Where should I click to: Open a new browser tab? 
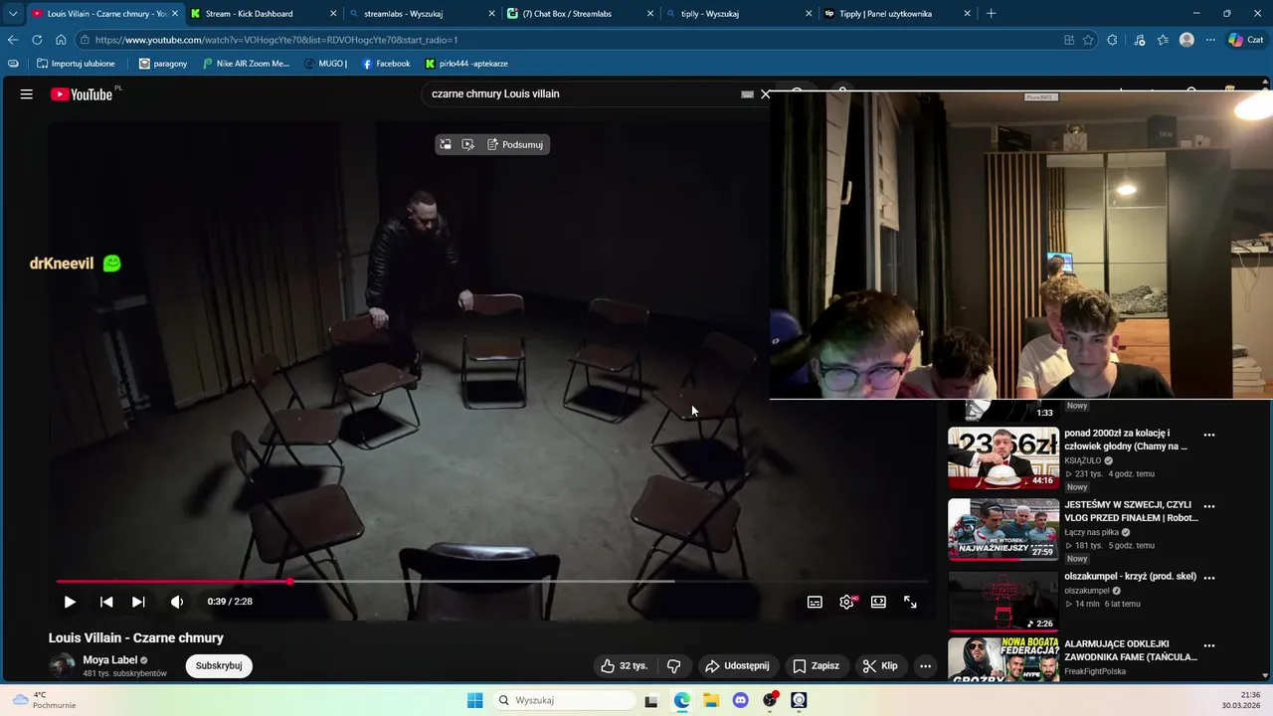coord(991,14)
